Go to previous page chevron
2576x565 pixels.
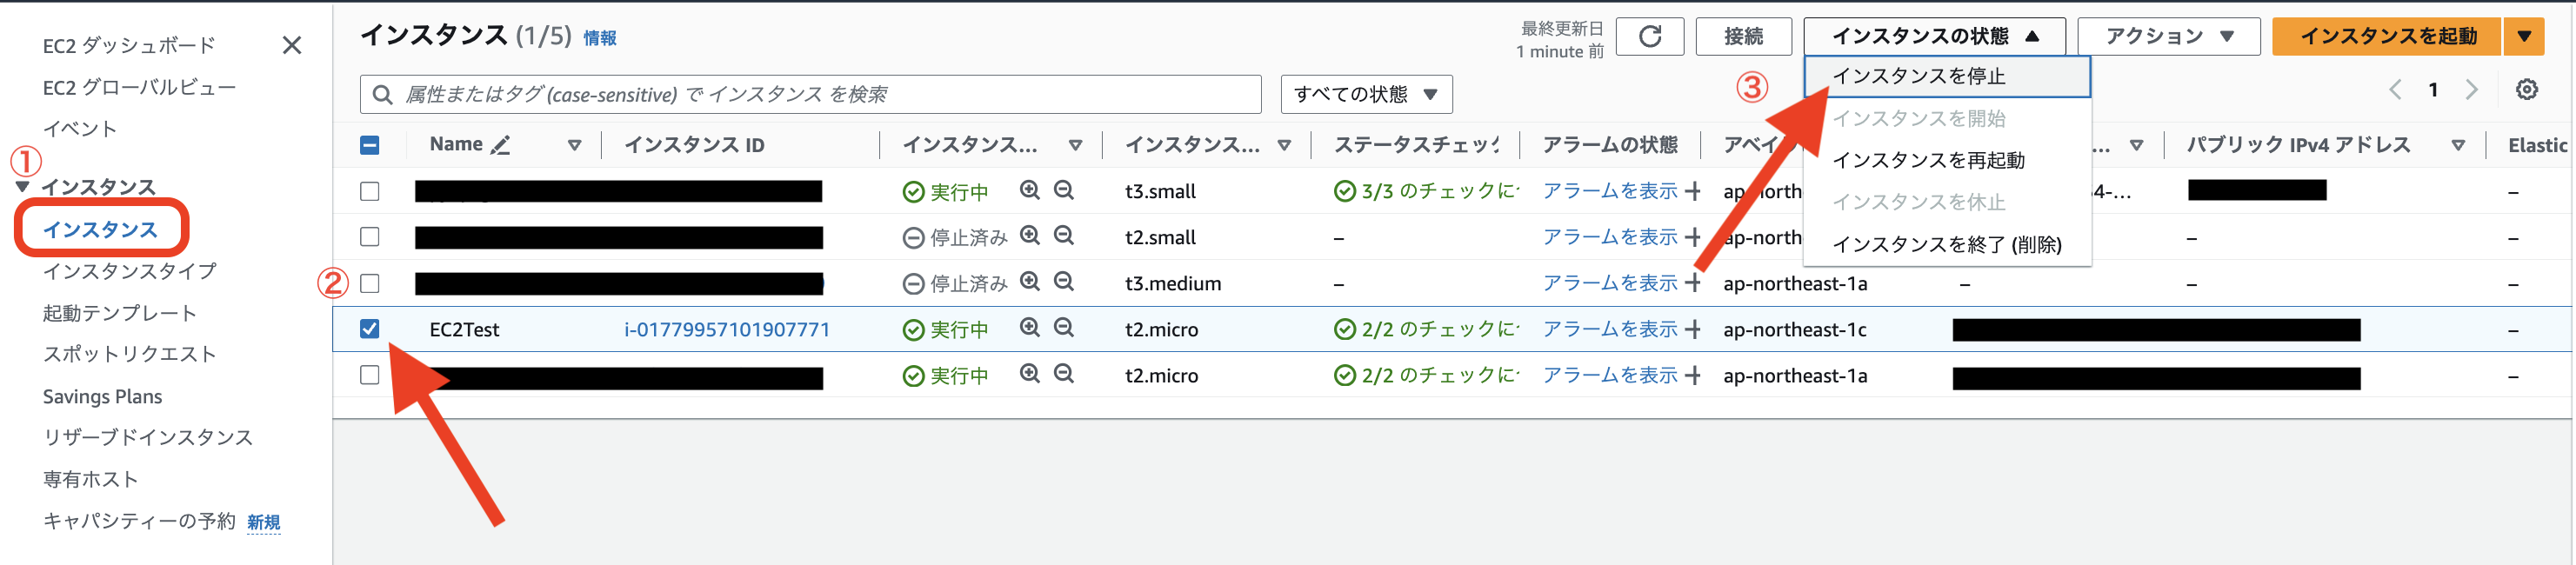[x=2395, y=90]
